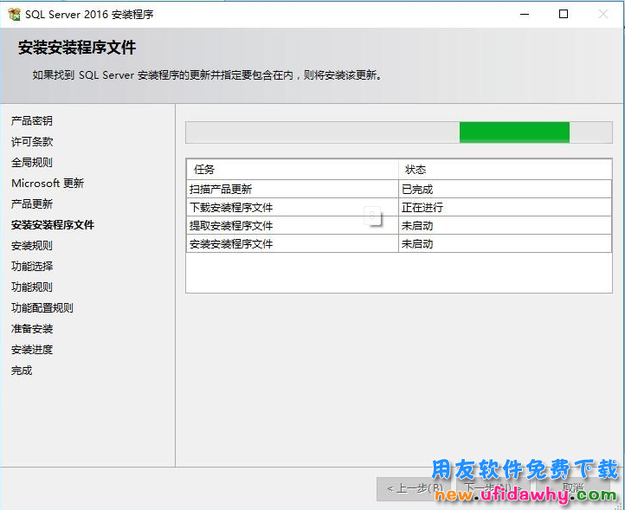
Task: Click the 安装进度 sidebar step
Action: 32,350
